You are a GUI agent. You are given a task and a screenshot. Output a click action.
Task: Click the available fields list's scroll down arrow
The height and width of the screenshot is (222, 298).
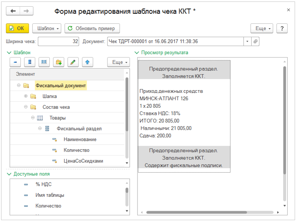coord(127,211)
